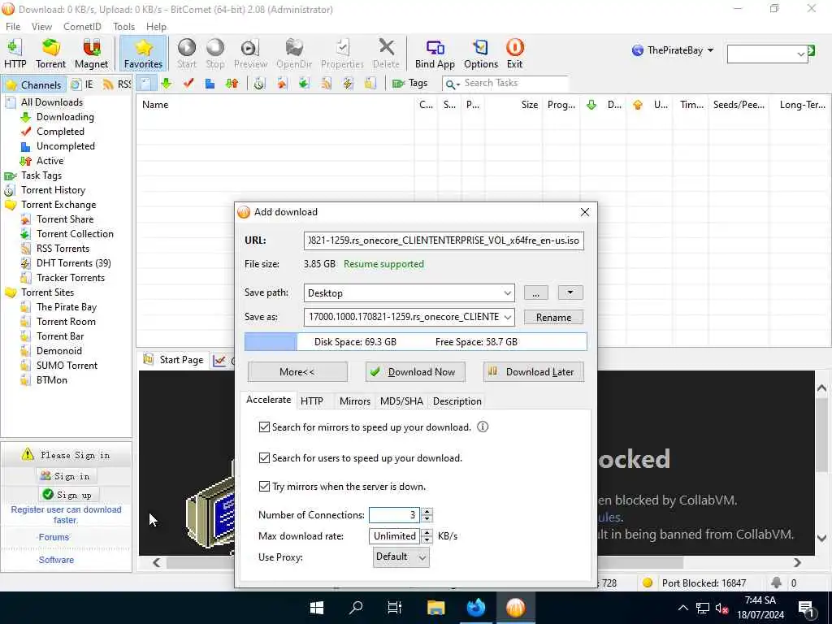Screen dimensions: 832x624
Task: Open the Save path Desktop dropdown
Action: (507, 292)
